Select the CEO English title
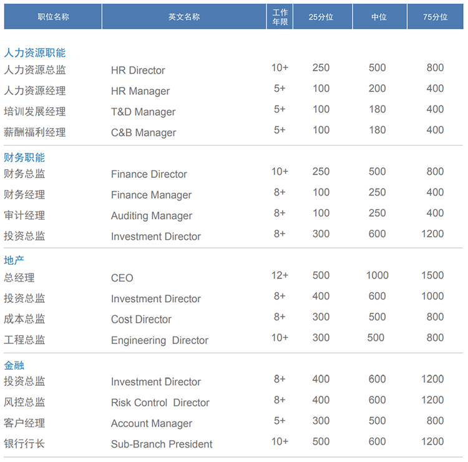468x462 pixels. 122,278
